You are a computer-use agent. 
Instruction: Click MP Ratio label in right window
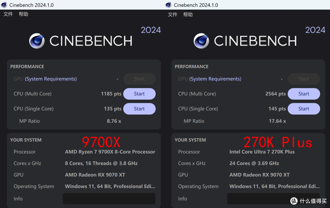click(x=194, y=121)
